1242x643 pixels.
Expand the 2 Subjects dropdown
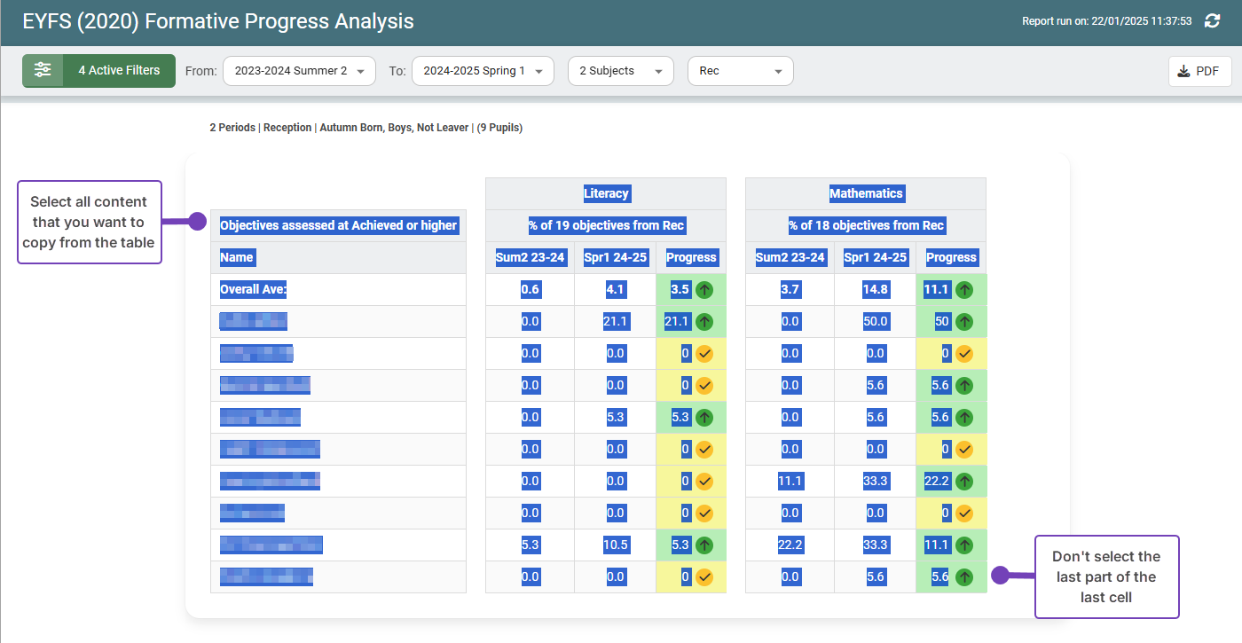pyautogui.click(x=620, y=71)
